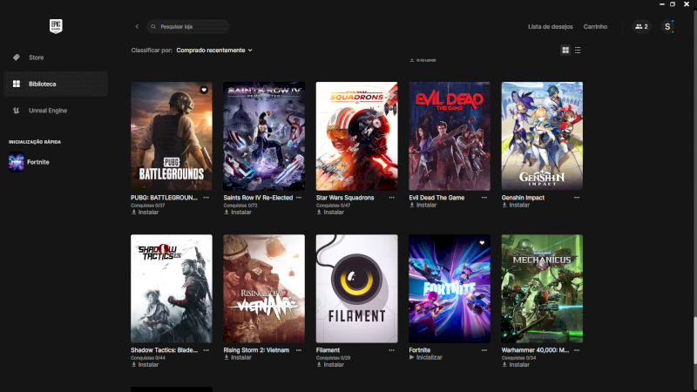Click the Epic Games logo
The height and width of the screenshot is (392, 697).
pos(57,26)
